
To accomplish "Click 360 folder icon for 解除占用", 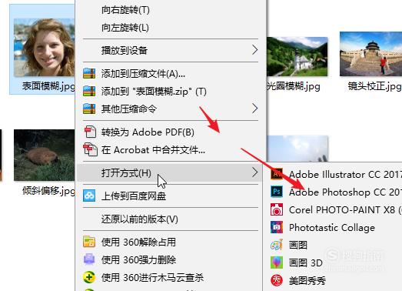I will 89,242.
